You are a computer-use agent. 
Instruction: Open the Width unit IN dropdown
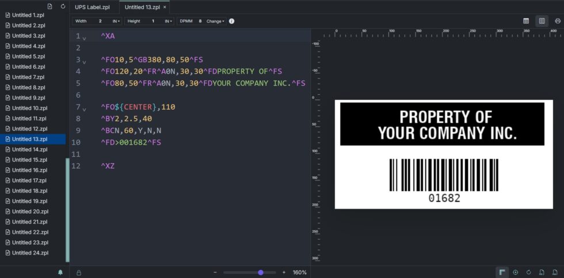[x=116, y=21]
